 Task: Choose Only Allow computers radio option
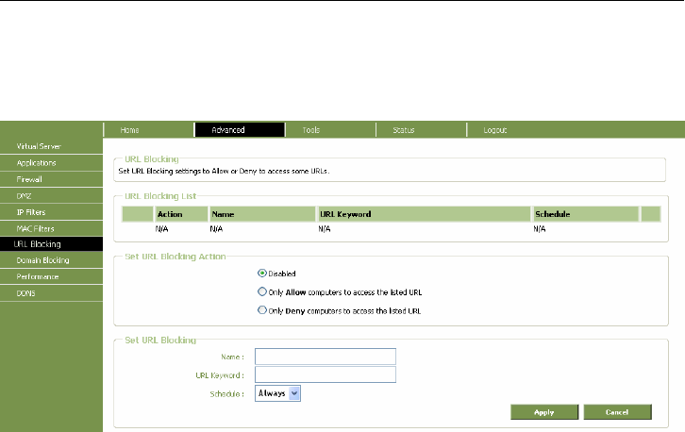point(262,292)
